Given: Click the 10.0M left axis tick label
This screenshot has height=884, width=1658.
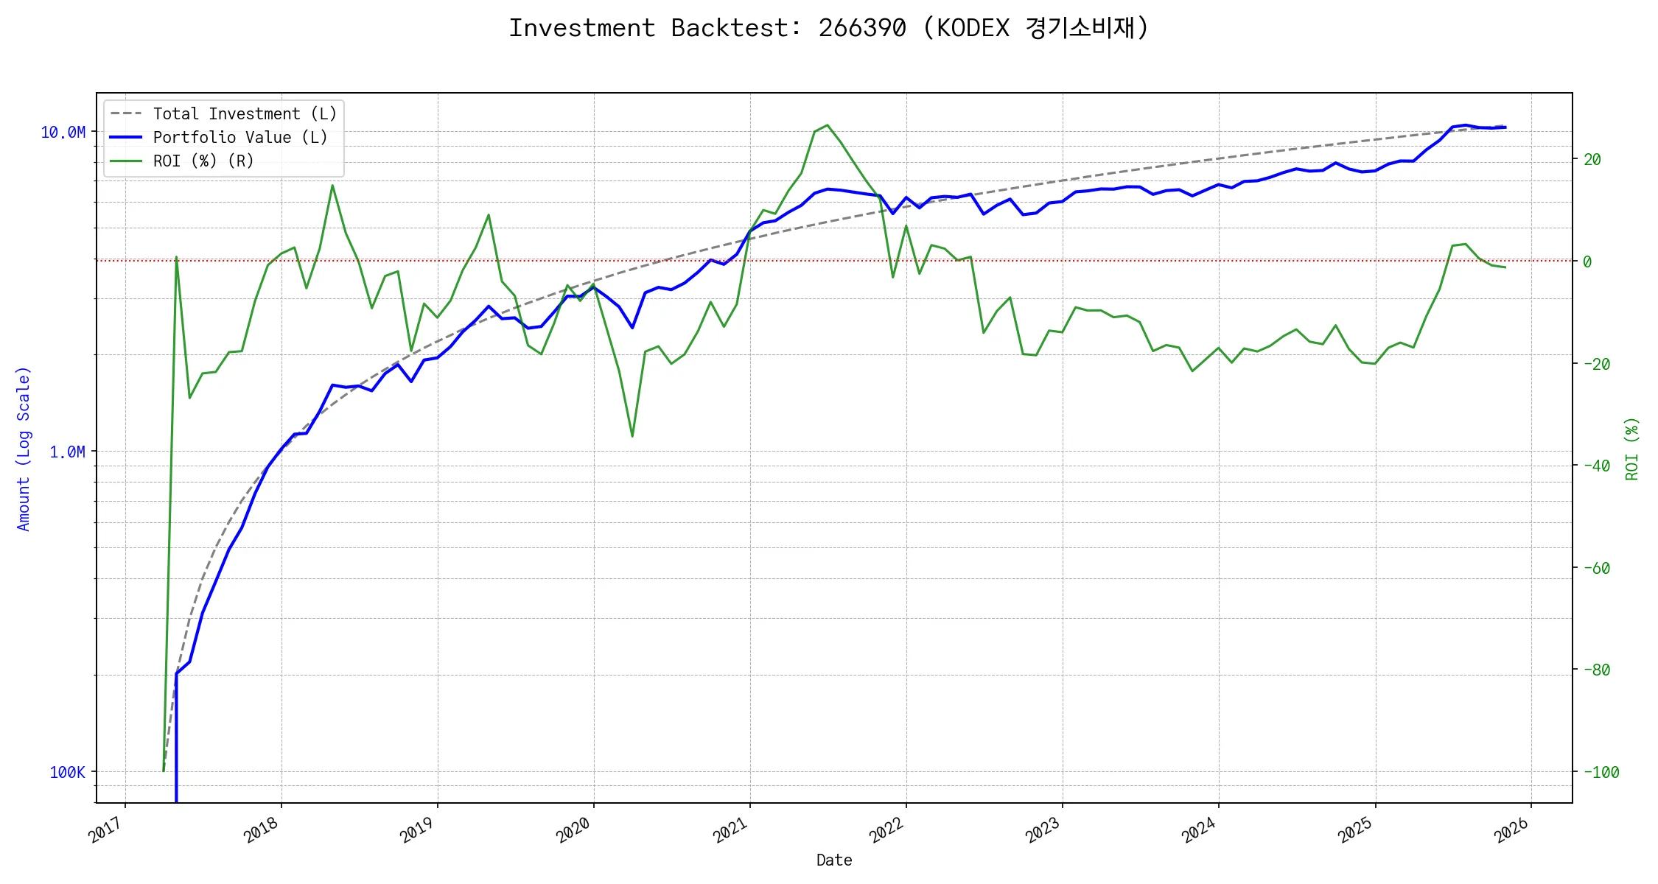Looking at the screenshot, I should click(63, 133).
